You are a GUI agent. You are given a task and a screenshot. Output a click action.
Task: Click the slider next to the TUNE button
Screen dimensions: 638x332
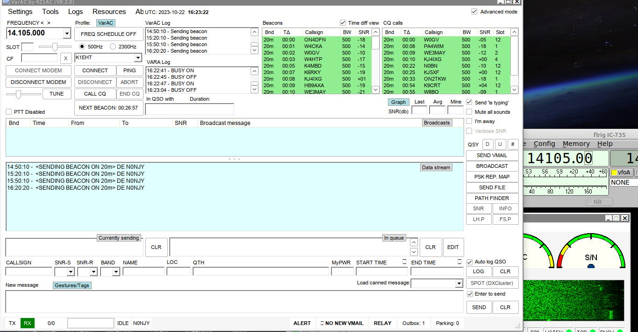tap(19, 94)
